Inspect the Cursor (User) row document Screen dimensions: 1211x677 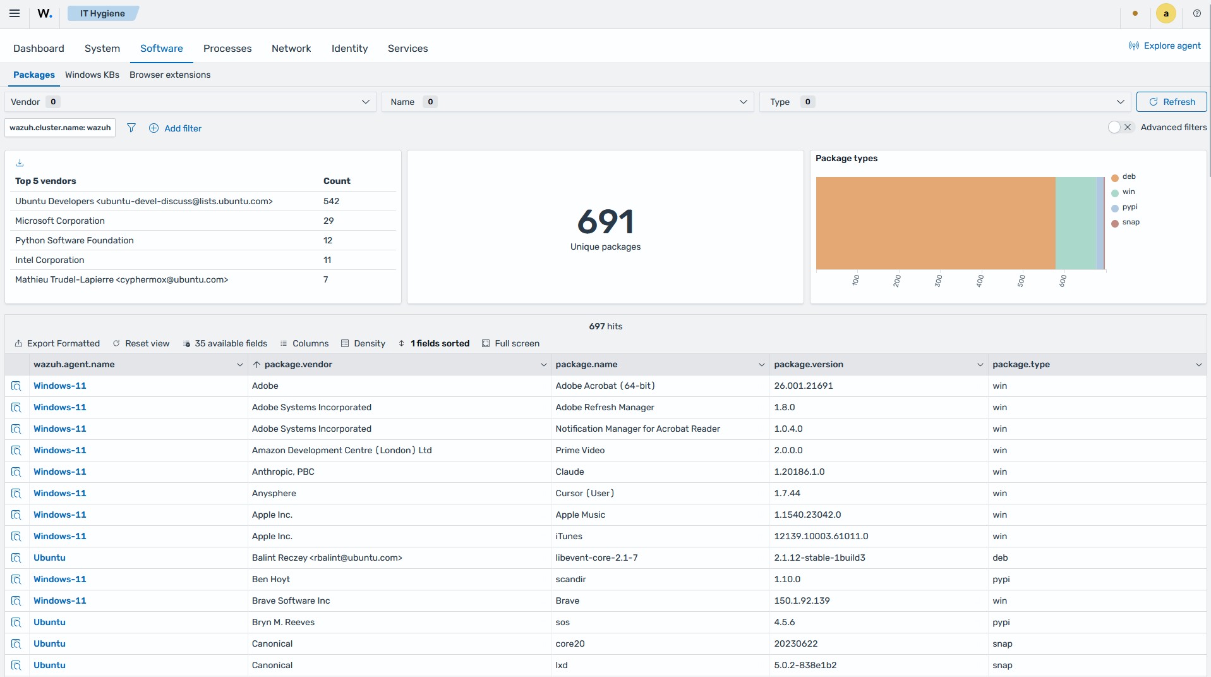(x=16, y=494)
